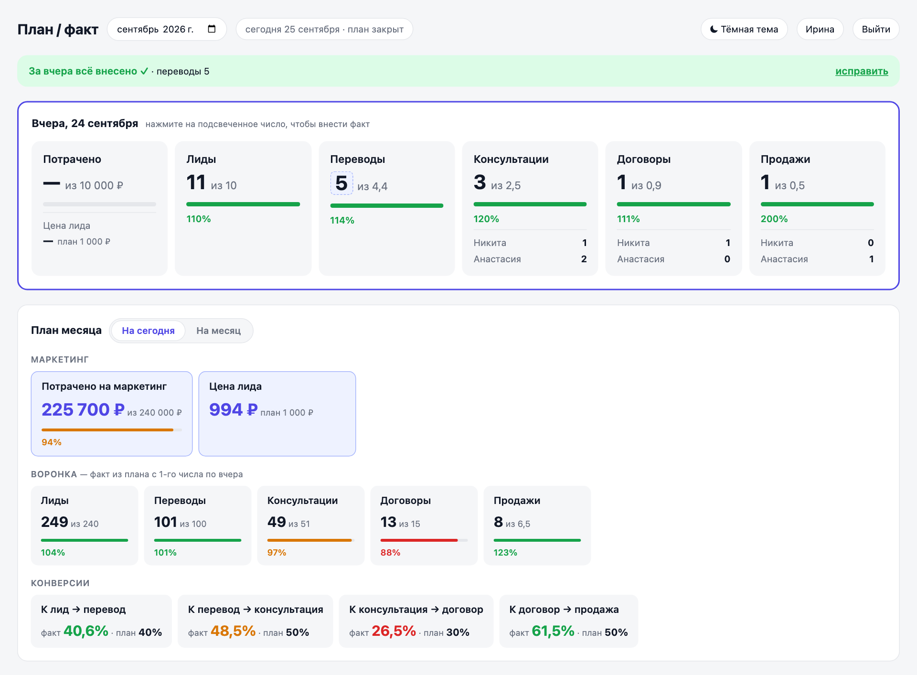The image size is (917, 675).
Task: Click the dash value in Потрачено card
Action: click(x=52, y=184)
